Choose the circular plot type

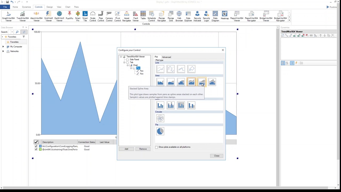[x=160, y=118]
